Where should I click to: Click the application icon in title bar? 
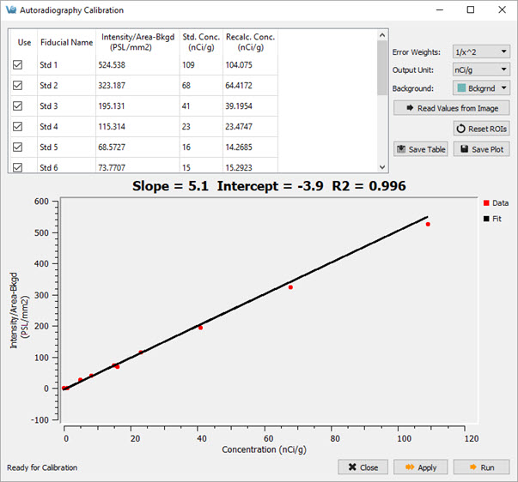coord(10,10)
